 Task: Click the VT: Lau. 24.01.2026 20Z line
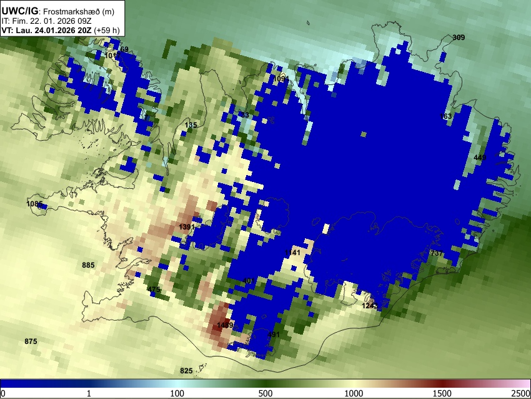pyautogui.click(x=61, y=30)
